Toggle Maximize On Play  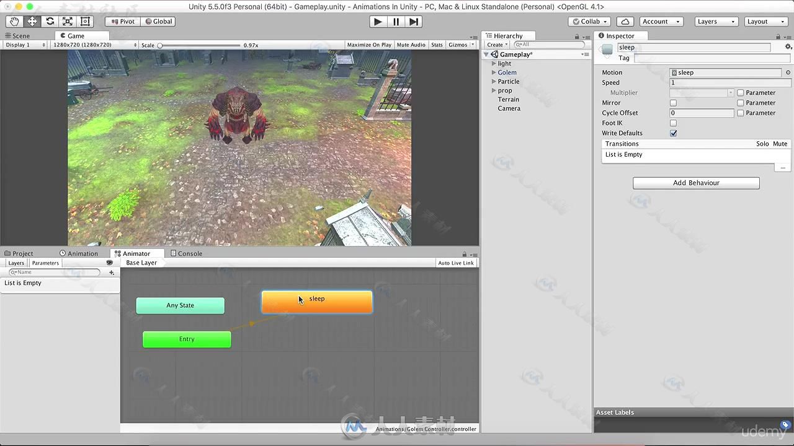pyautogui.click(x=369, y=45)
